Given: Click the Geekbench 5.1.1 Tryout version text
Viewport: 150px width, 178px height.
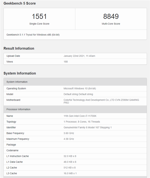Looking at the screenshot, I should 33,35.
